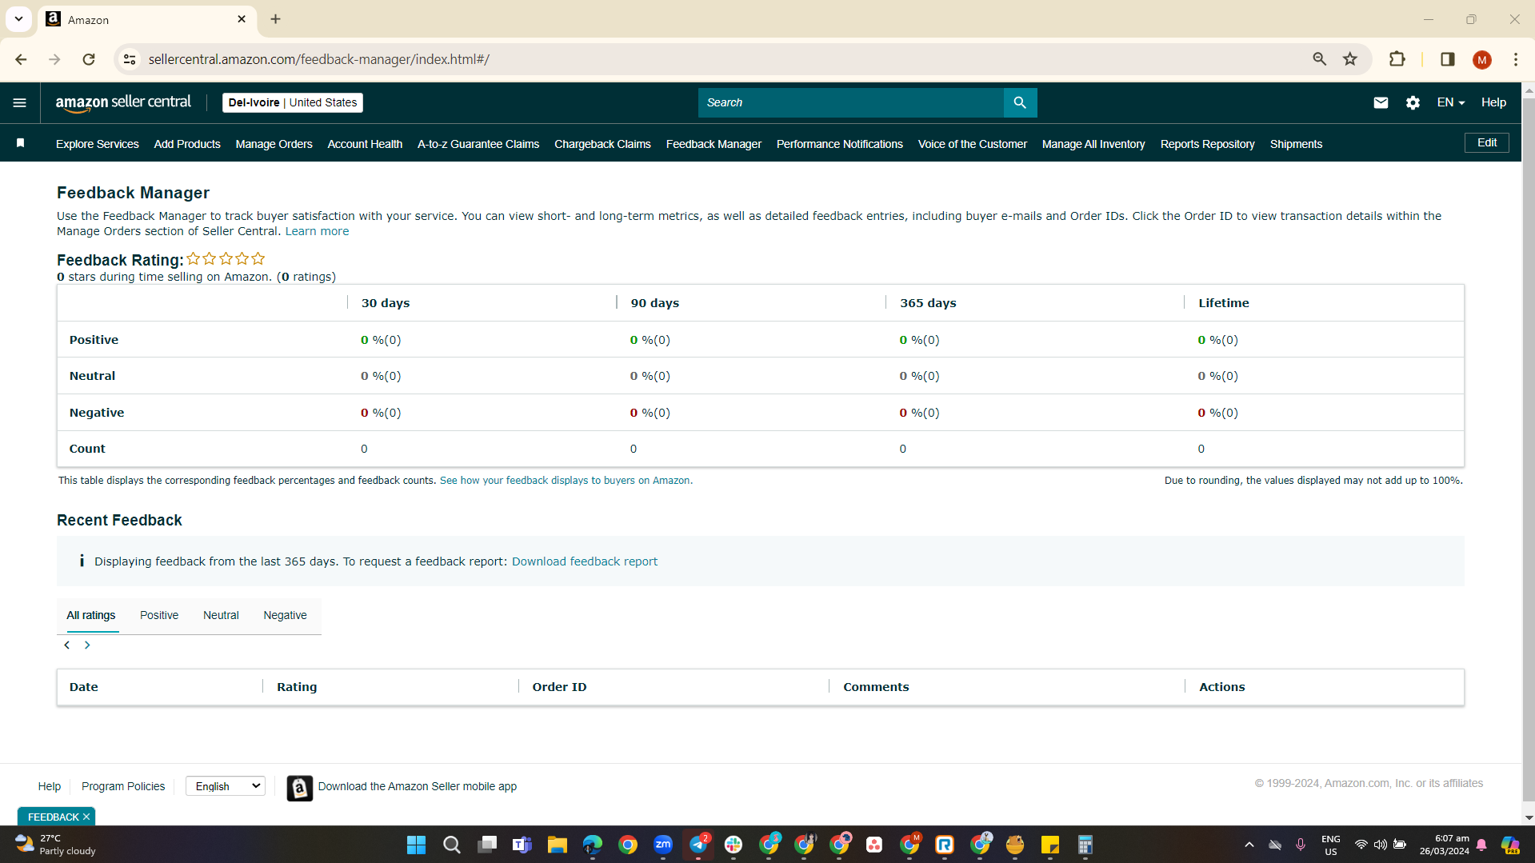Open Windows Start menu
The image size is (1535, 863).
416,845
